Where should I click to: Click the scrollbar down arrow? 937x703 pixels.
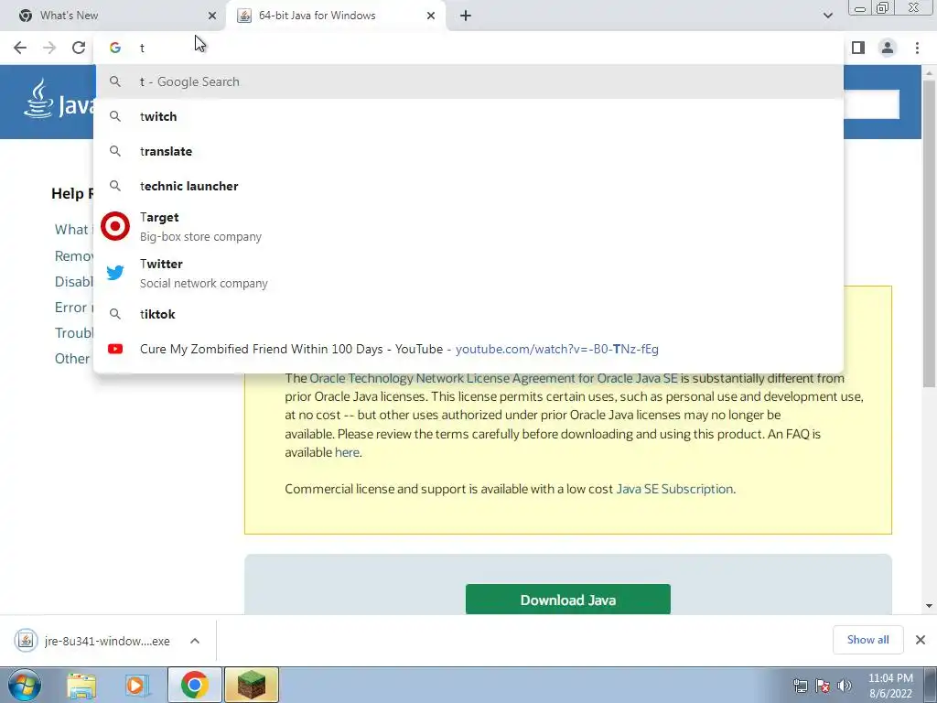click(x=929, y=606)
